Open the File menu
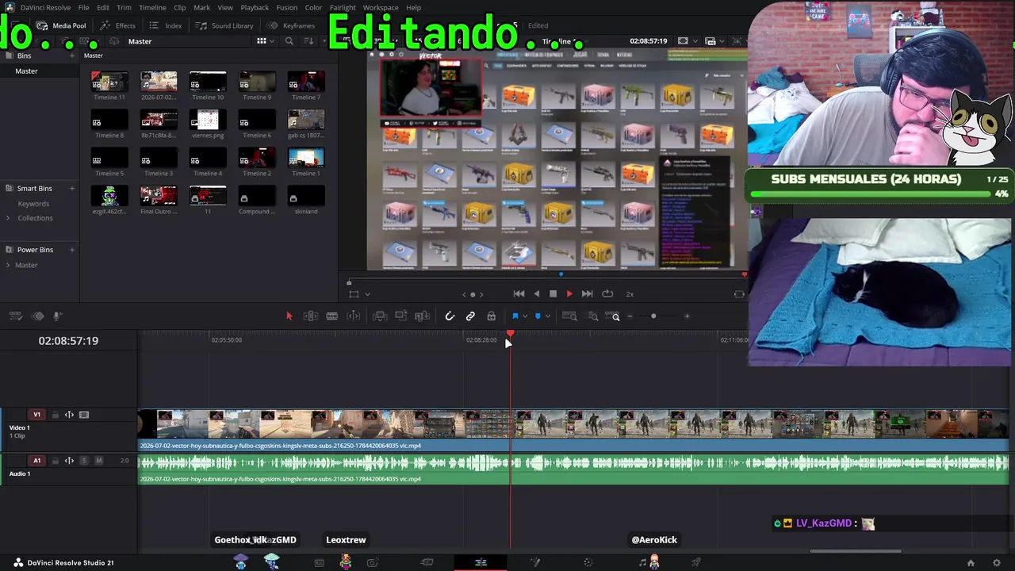 (x=83, y=8)
